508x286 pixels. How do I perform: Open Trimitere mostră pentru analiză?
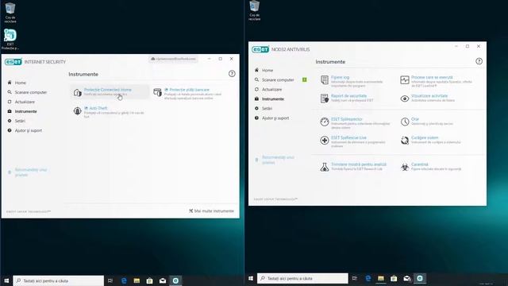point(359,164)
